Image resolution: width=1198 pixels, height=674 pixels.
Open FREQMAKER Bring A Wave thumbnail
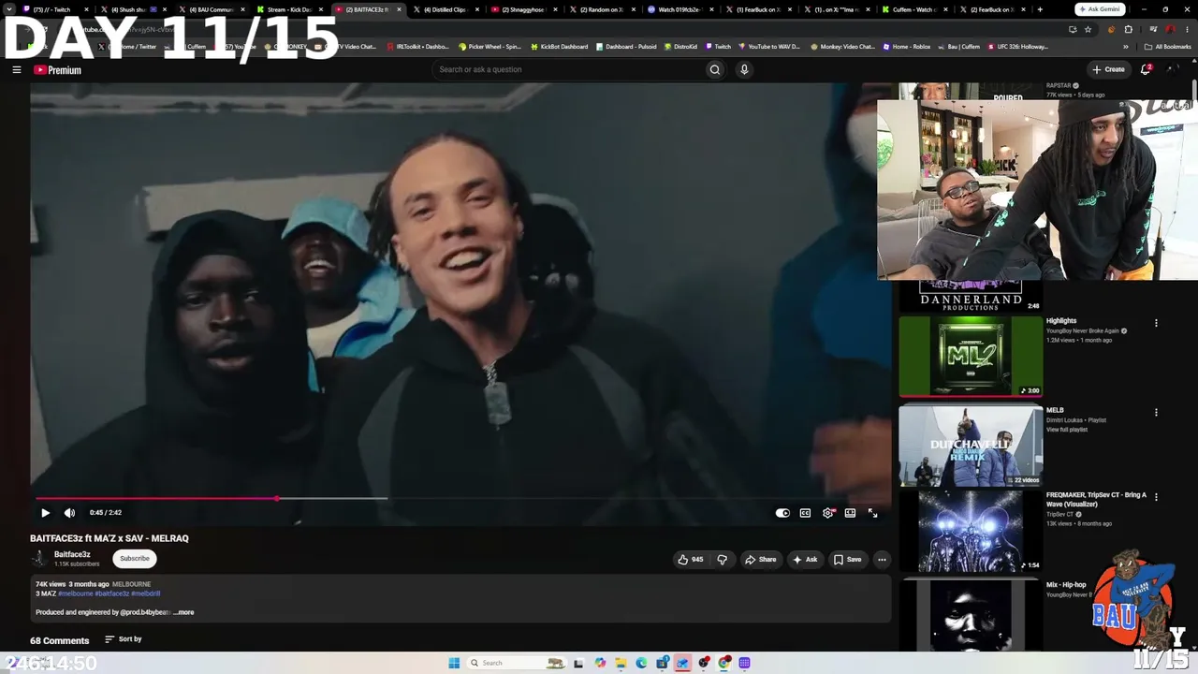click(971, 531)
